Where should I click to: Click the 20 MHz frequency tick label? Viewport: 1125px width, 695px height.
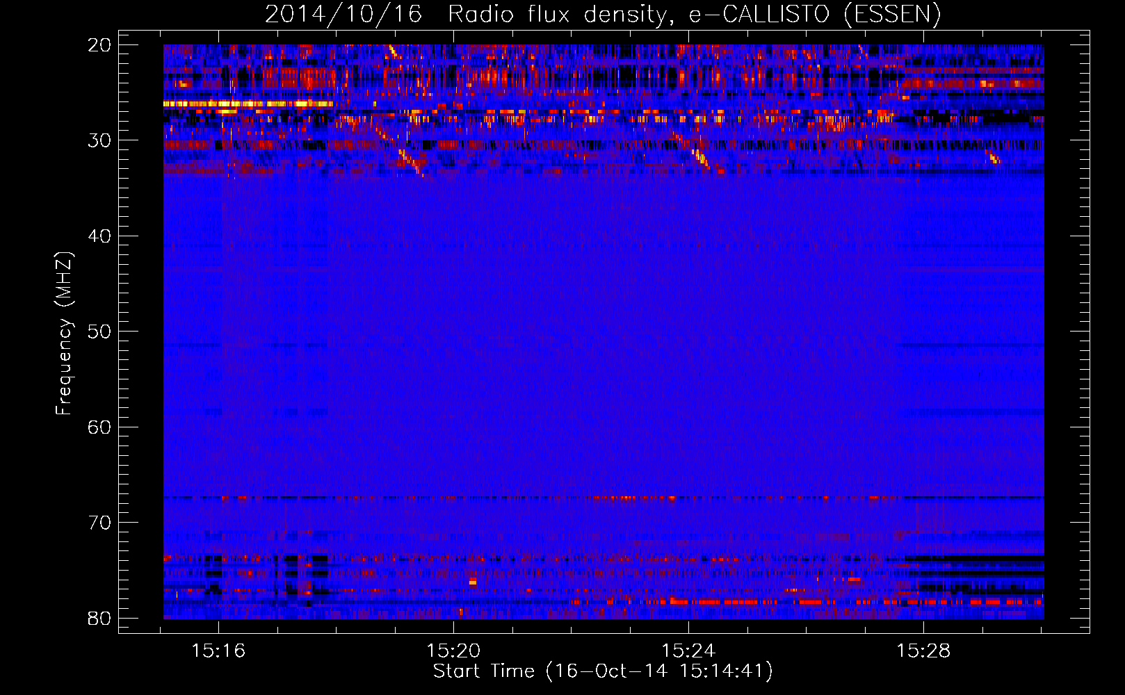tap(99, 45)
